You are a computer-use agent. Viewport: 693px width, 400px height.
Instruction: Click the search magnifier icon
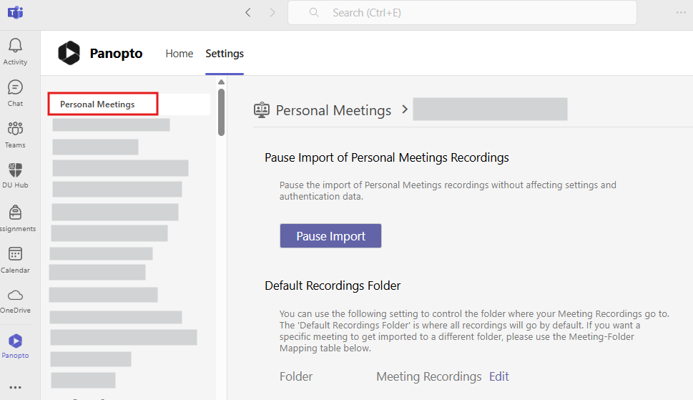pyautogui.click(x=314, y=12)
